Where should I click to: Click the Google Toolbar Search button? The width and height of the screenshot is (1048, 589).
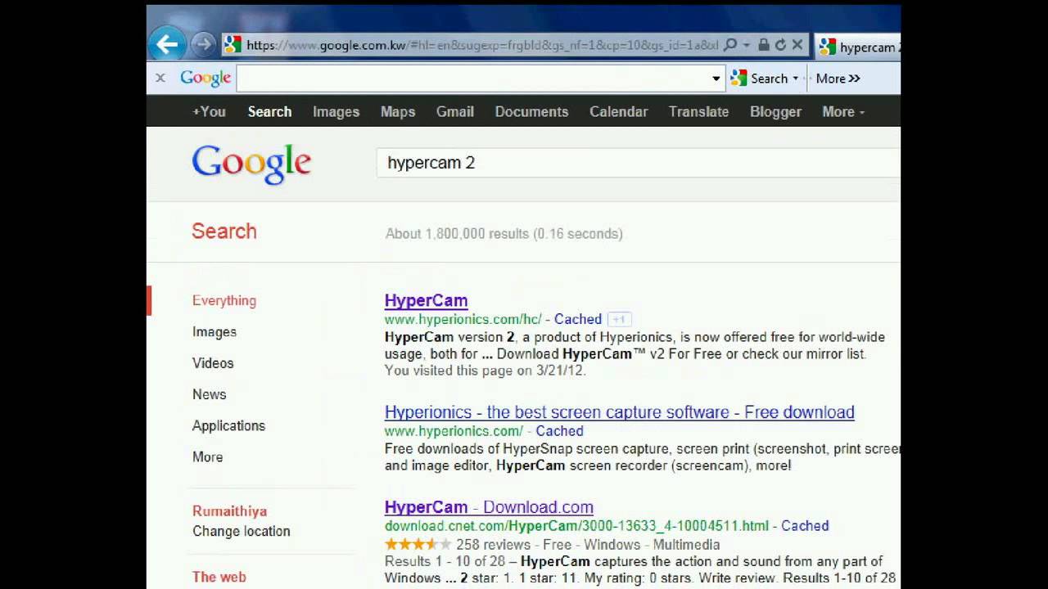pyautogui.click(x=759, y=79)
